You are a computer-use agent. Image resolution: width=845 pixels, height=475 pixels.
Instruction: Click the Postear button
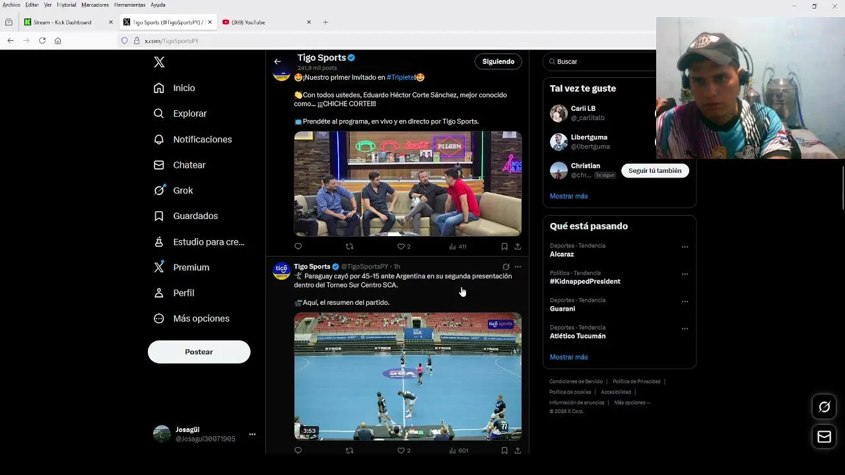[x=199, y=352]
